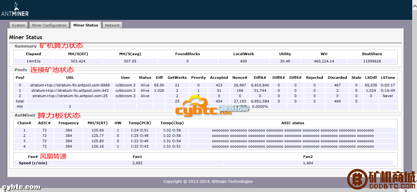This screenshot has height=192, width=417.
Task: Click the Fan1 speed value 2,682
Action: pyautogui.click(x=137, y=163)
